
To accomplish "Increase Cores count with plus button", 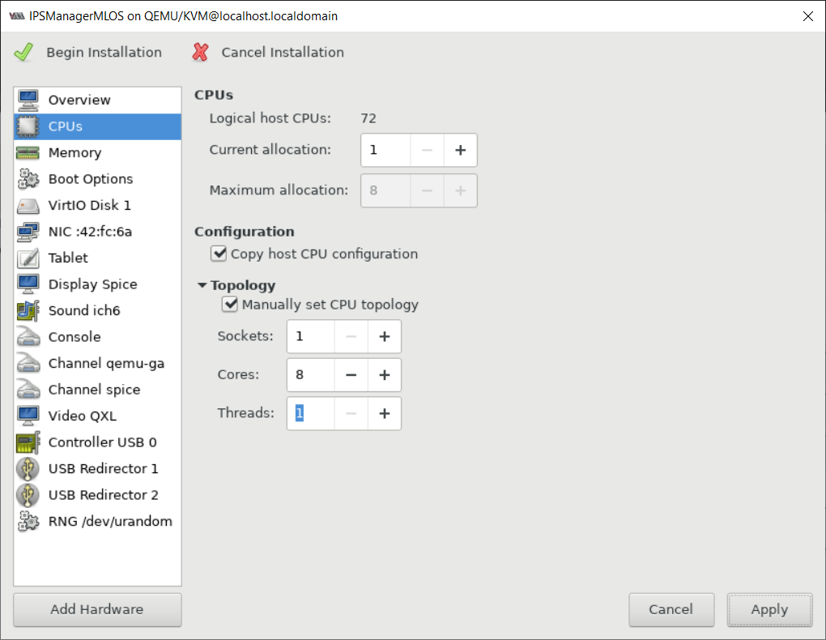I will 385,375.
